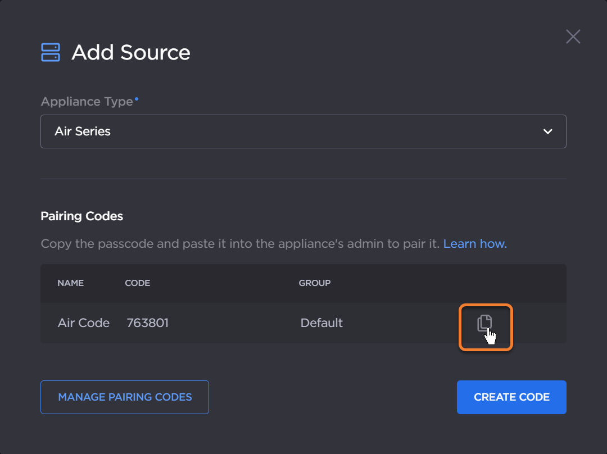Click the blue source icon beside the dialog title

(x=49, y=52)
